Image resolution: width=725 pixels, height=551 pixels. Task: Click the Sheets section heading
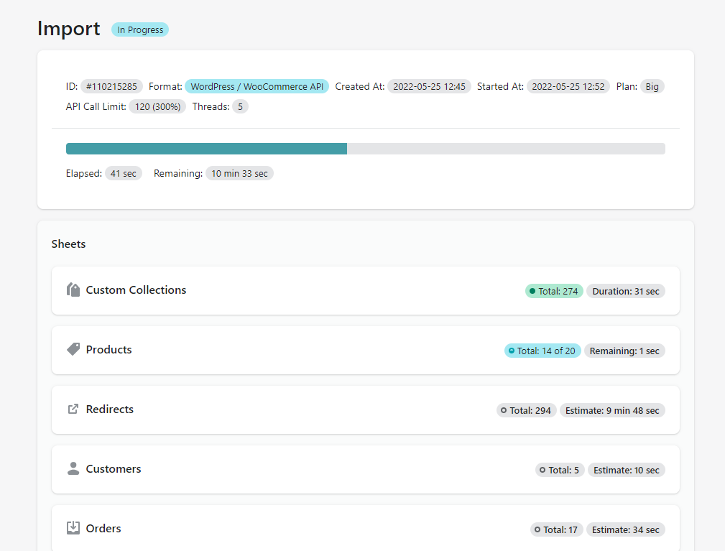(x=68, y=244)
